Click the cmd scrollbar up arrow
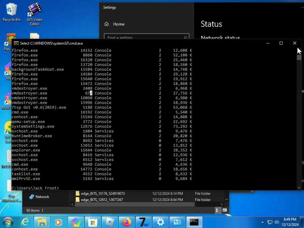The width and height of the screenshot is (304, 228). pos(299,50)
